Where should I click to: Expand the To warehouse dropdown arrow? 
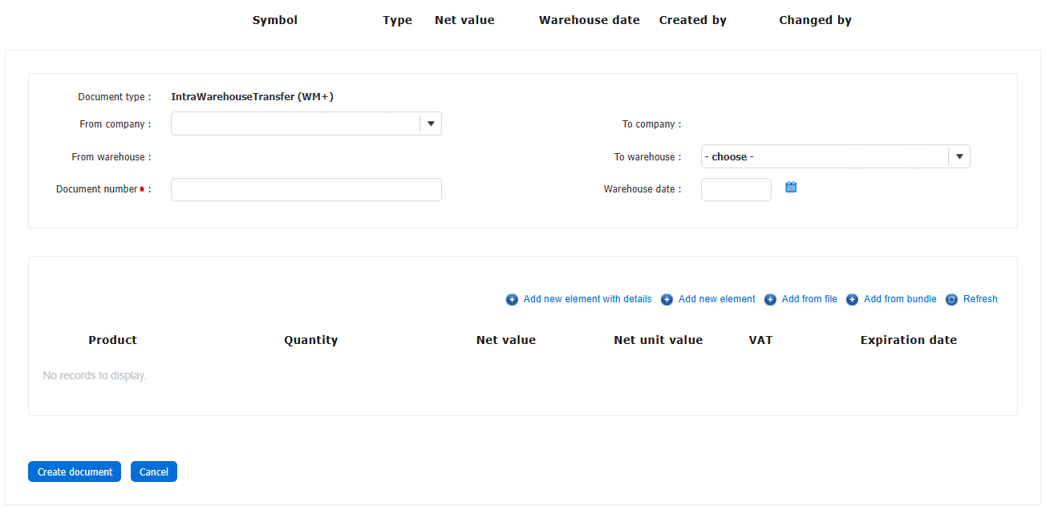[x=959, y=156]
